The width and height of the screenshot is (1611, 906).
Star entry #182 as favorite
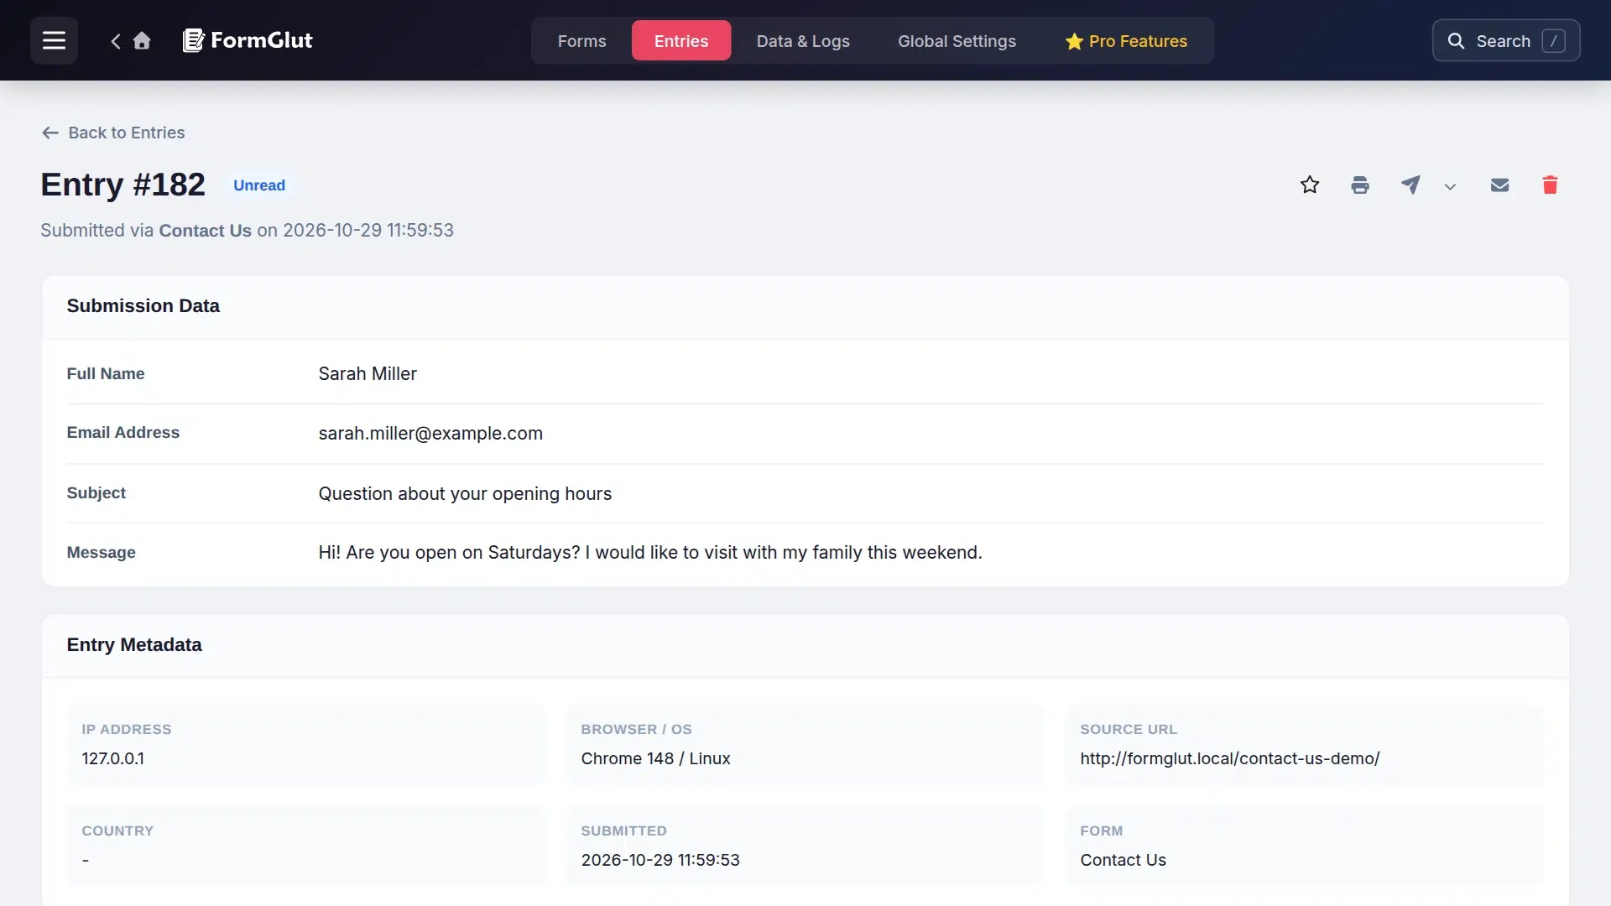pos(1310,185)
